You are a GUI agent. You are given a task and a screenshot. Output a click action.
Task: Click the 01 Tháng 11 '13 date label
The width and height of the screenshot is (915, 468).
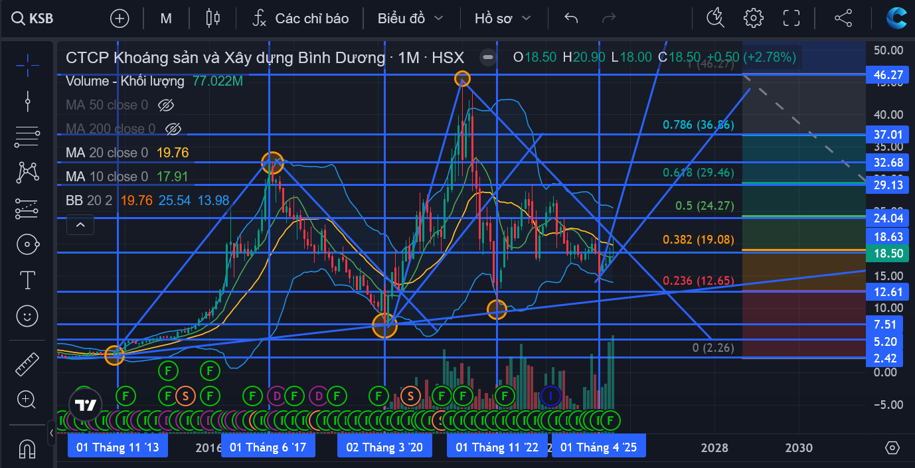(x=118, y=447)
